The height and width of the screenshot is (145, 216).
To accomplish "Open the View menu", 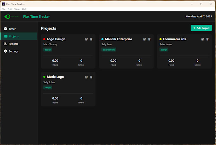I will coord(17,9).
